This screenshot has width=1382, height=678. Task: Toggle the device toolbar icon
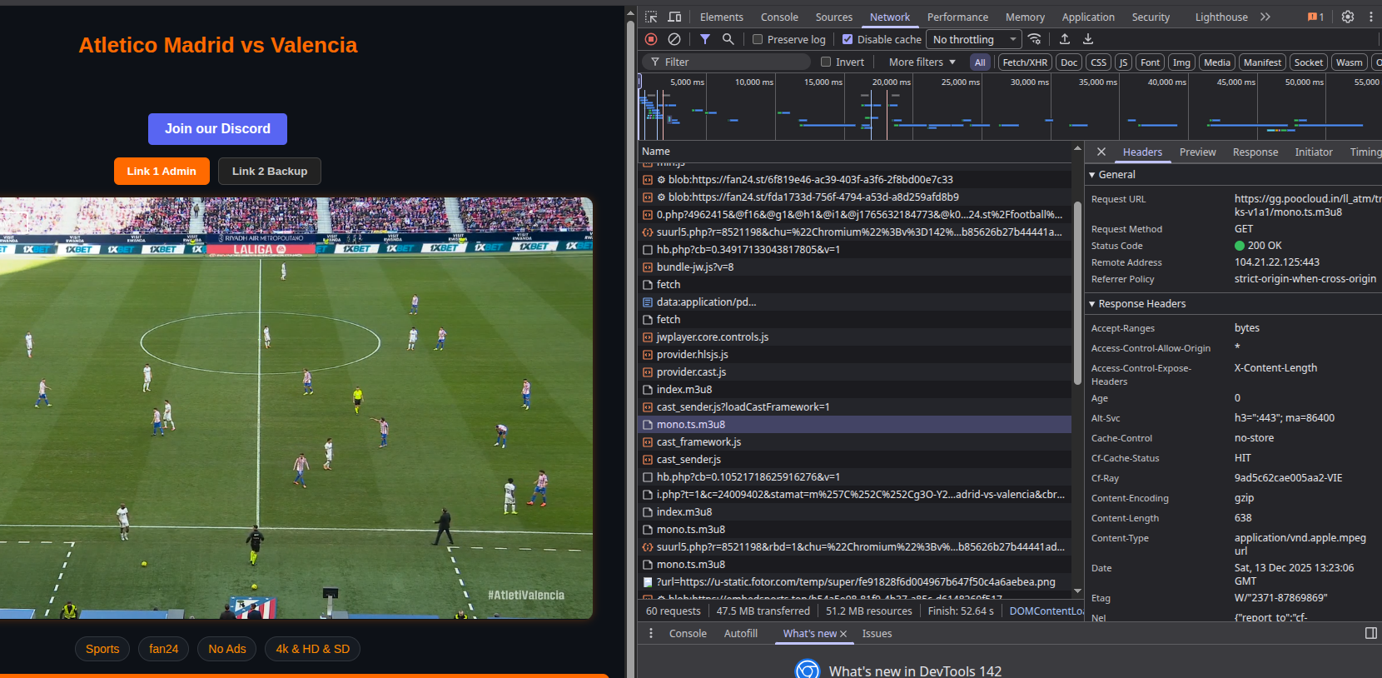674,17
